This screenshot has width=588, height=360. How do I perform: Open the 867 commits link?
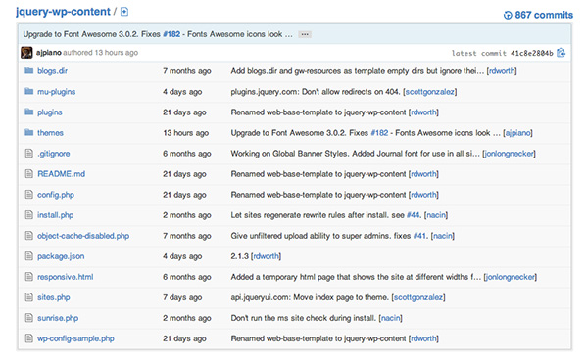(544, 16)
